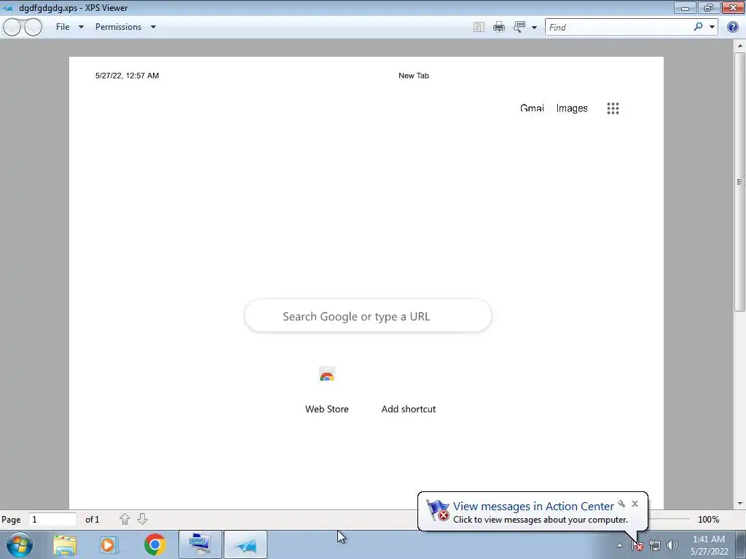Click scrollbar up arrow
The width and height of the screenshot is (746, 559).
point(739,46)
